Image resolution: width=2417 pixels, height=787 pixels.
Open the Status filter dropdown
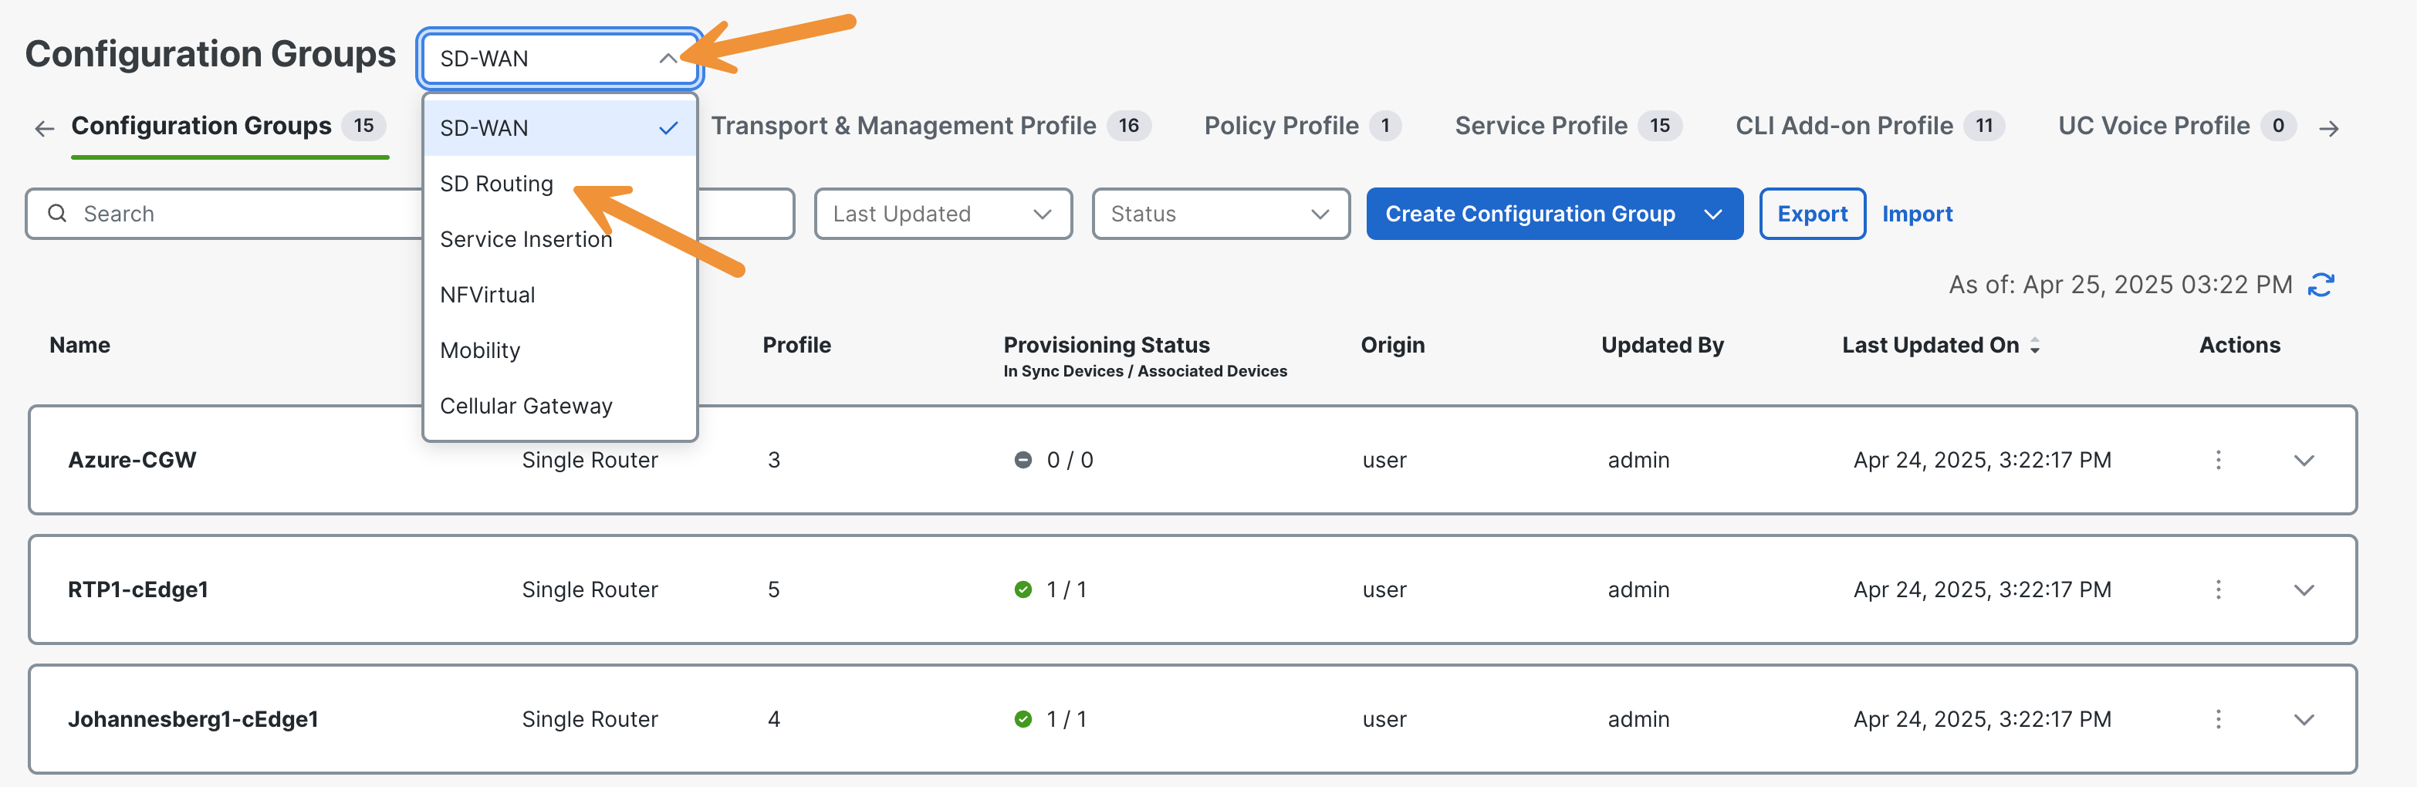1221,214
